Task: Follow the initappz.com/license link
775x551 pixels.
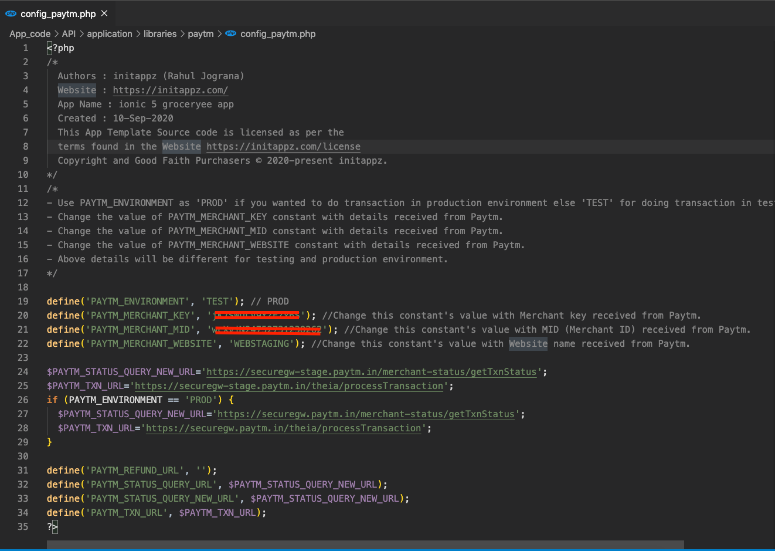Action: tap(283, 147)
